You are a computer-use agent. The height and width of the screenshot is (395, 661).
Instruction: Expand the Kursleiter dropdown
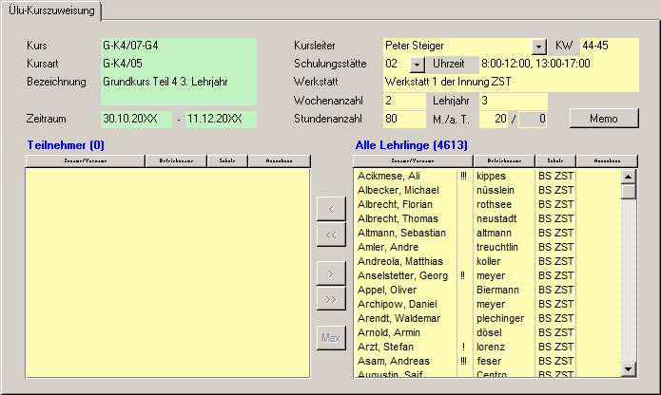539,46
